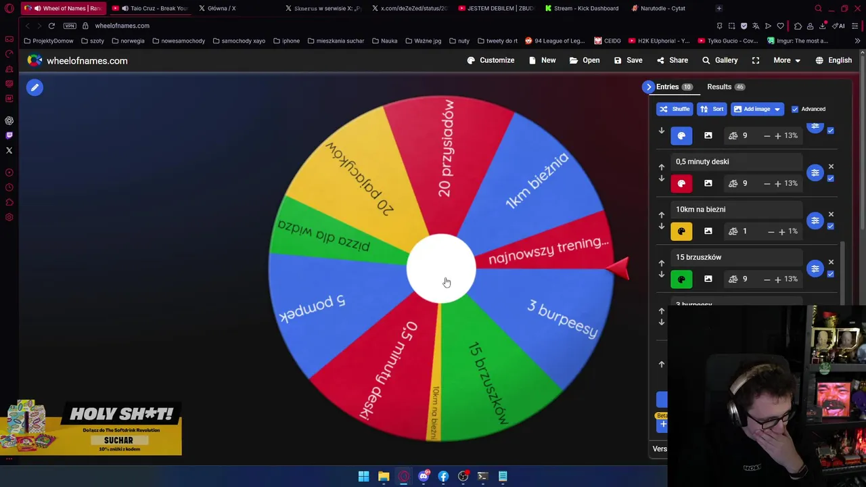Screen dimensions: 866x487
Task: Decrease weight of 10km na bieżni
Action: pos(771,231)
